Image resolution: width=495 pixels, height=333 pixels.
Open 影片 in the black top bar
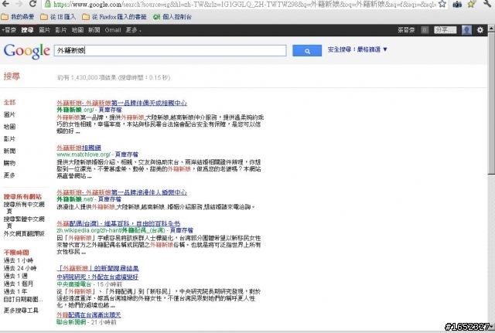tap(60, 30)
